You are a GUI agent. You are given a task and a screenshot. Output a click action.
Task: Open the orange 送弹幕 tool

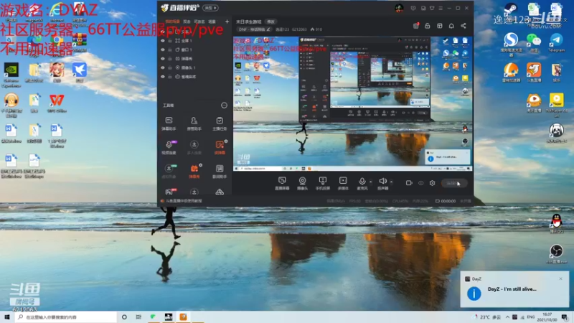click(x=220, y=147)
